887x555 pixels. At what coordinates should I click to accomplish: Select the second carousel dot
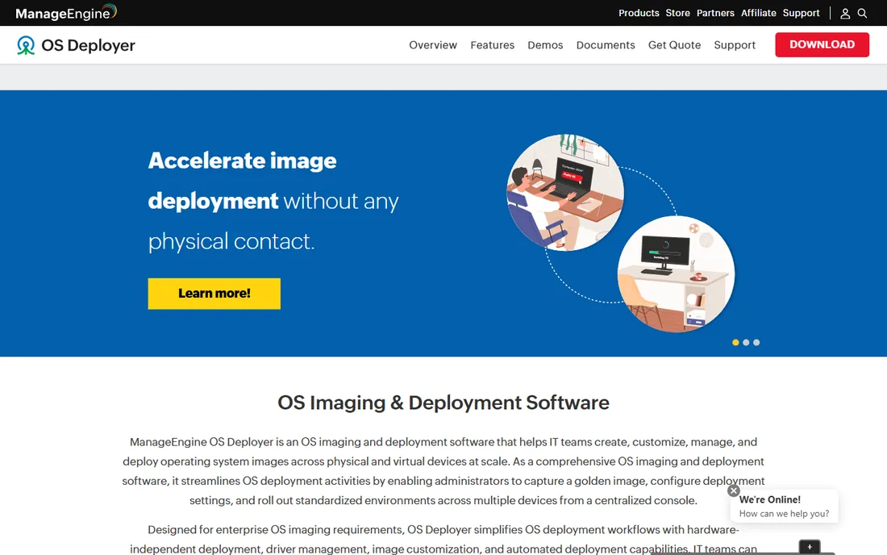click(x=746, y=342)
